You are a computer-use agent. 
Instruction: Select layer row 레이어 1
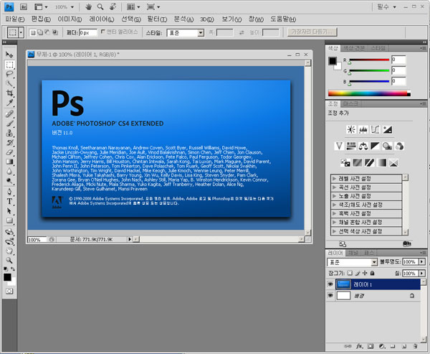pos(378,284)
